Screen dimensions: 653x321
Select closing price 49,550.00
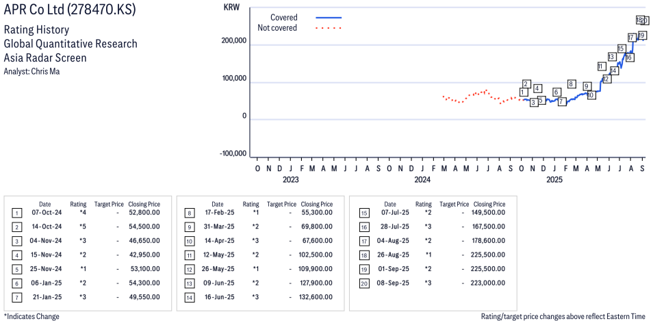point(144,297)
